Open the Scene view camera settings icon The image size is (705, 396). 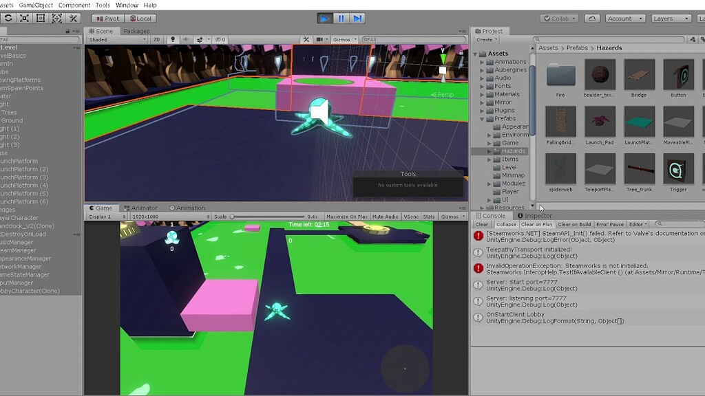tap(321, 40)
